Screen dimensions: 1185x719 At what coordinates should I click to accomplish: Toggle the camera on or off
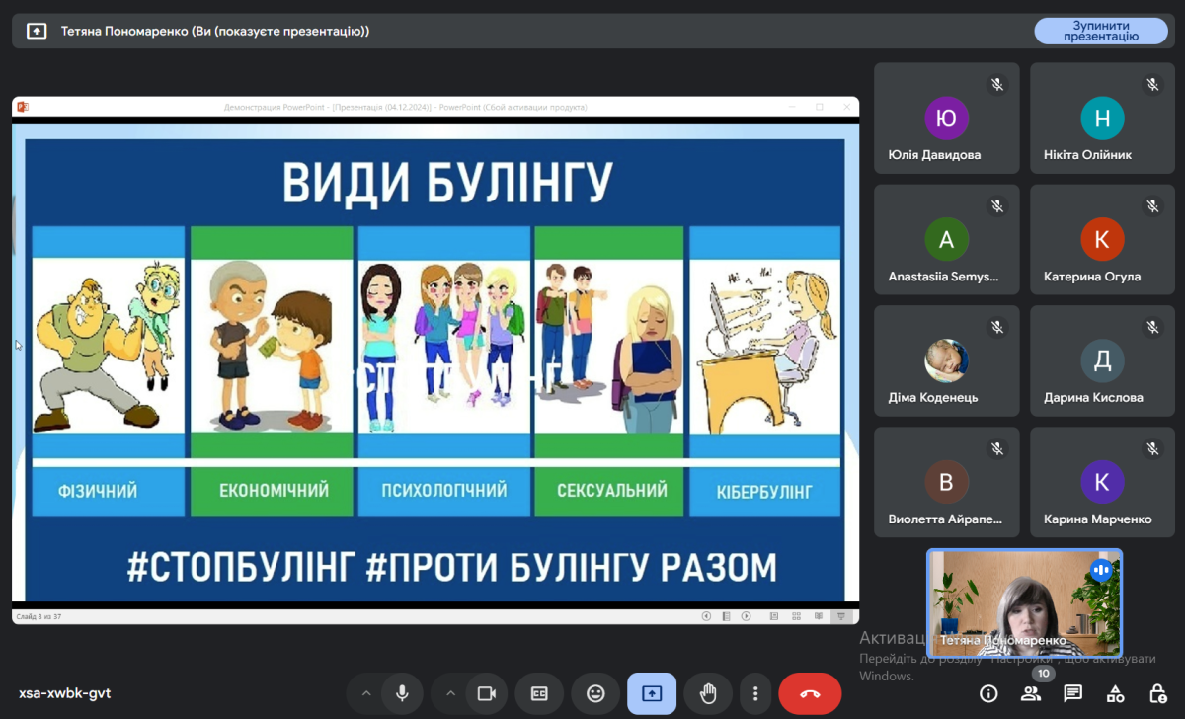click(486, 693)
